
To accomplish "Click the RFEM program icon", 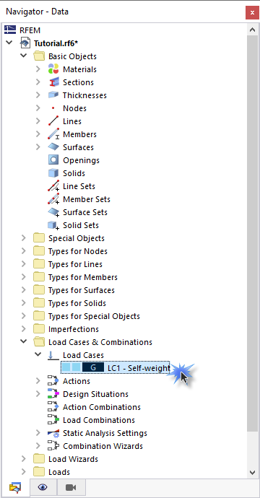I will (x=10, y=30).
